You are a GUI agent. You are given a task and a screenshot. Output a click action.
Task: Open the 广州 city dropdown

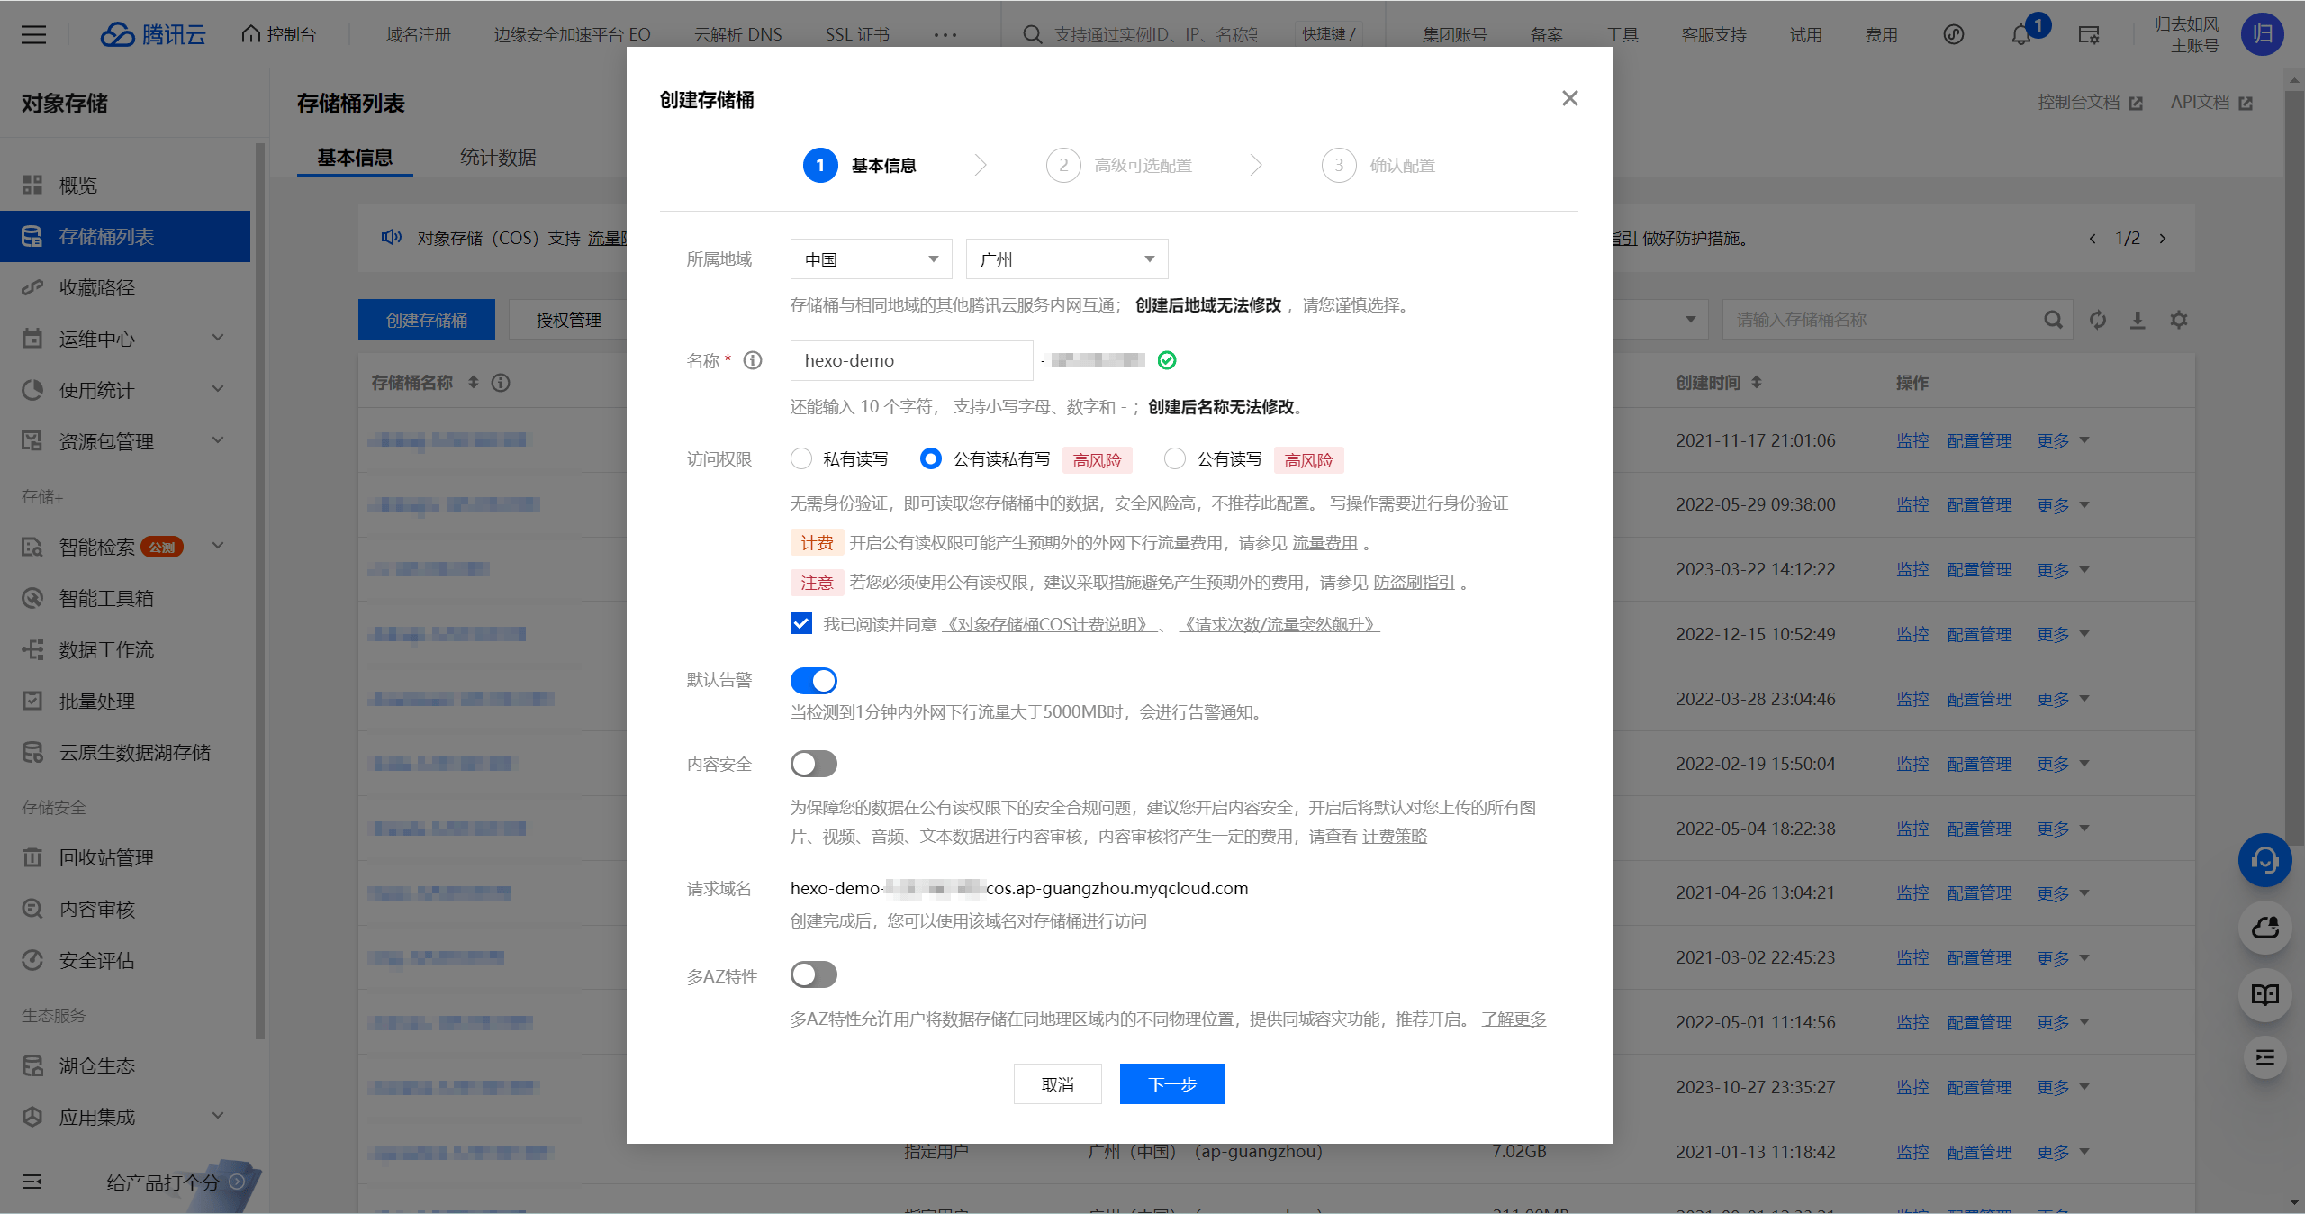pyautogui.click(x=1066, y=259)
